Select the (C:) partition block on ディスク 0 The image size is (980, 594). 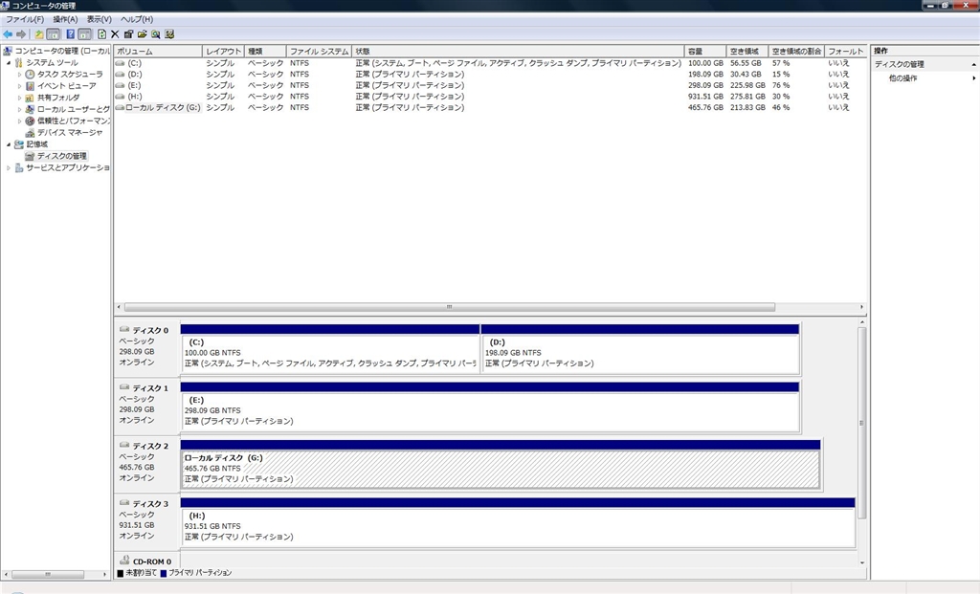pyautogui.click(x=330, y=348)
